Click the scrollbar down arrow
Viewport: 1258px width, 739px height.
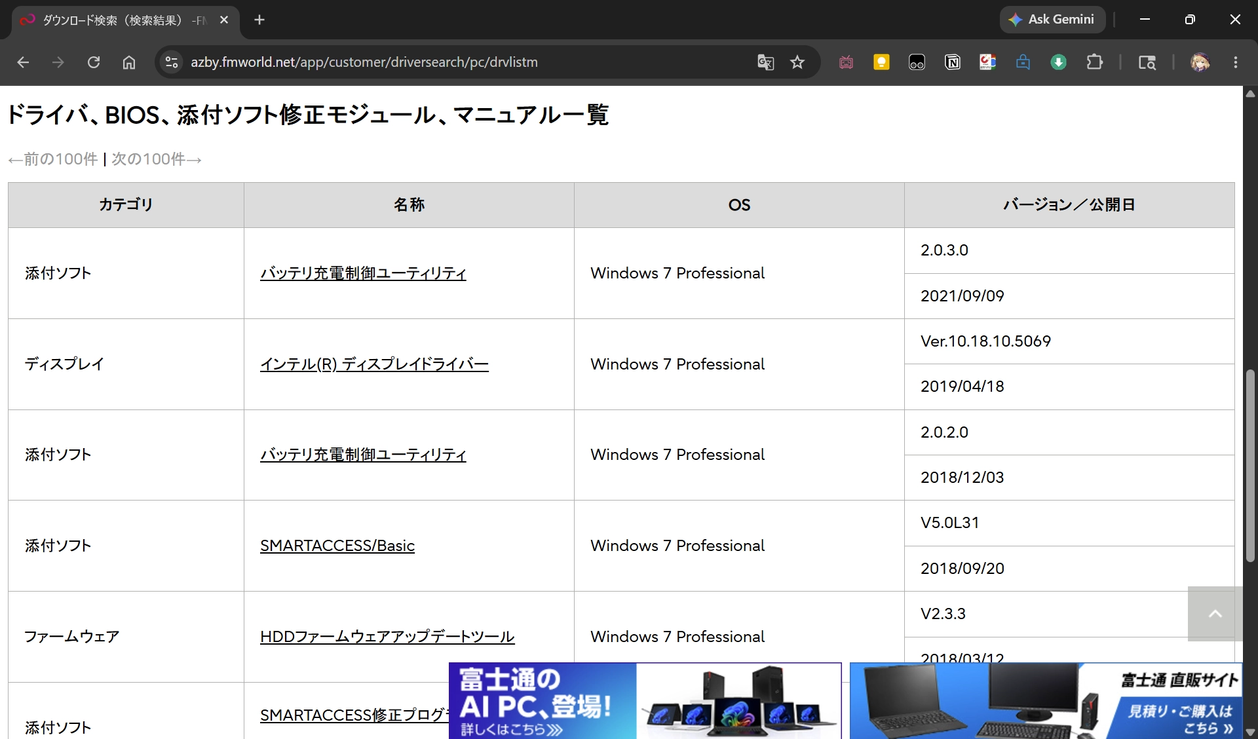coord(1250,732)
